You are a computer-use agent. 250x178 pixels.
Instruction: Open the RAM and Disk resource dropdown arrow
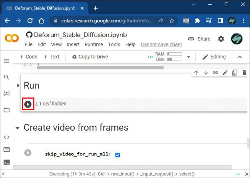pos(188,57)
